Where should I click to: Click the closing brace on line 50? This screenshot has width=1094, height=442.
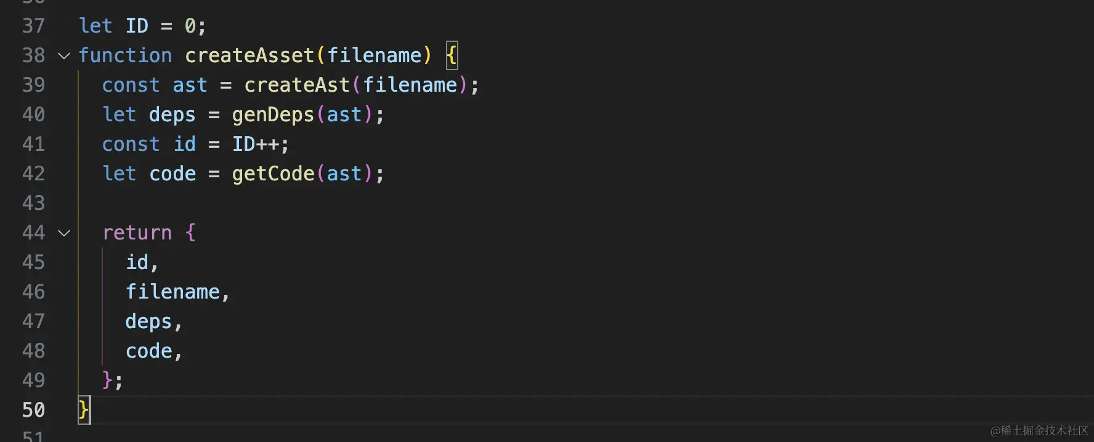coord(84,410)
